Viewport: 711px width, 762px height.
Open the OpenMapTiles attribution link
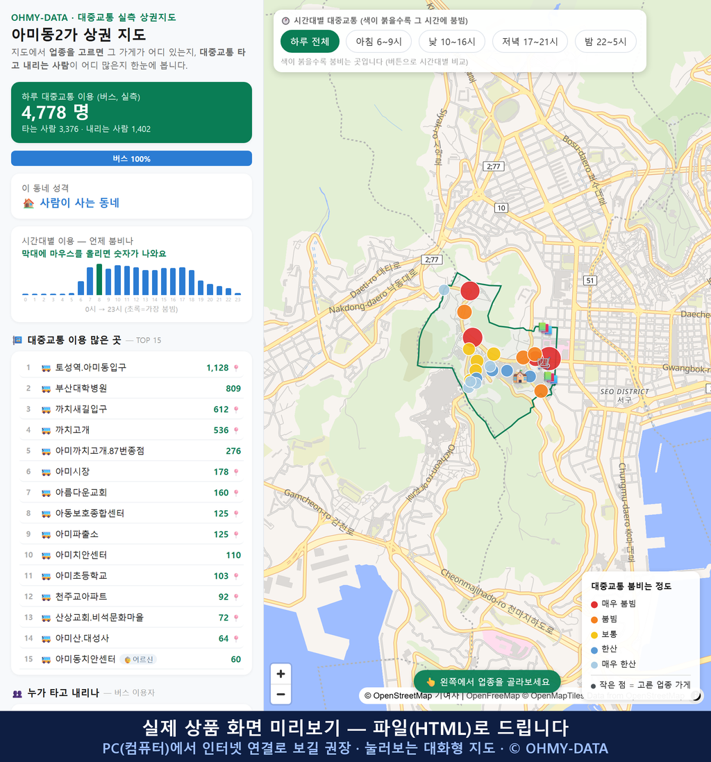[558, 696]
